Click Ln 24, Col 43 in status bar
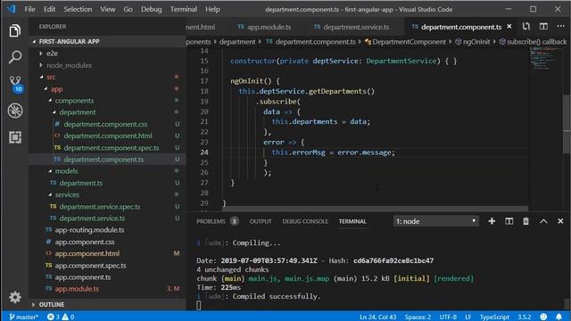Viewport: 571px width, 321px height. (x=377, y=317)
